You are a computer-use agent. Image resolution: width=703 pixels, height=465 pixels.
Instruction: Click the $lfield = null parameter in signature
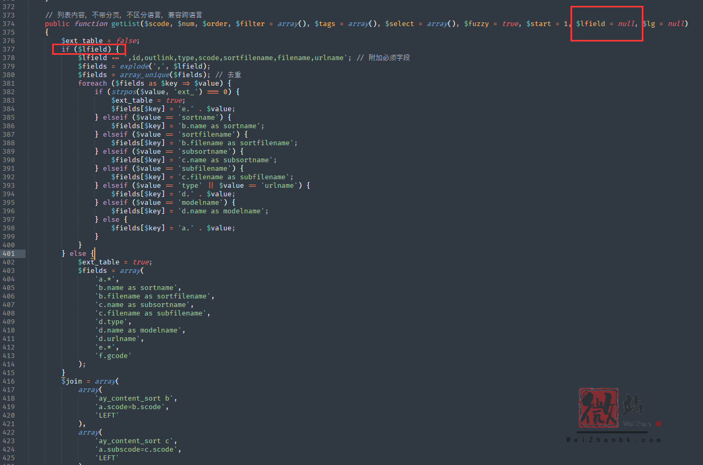(x=606, y=24)
